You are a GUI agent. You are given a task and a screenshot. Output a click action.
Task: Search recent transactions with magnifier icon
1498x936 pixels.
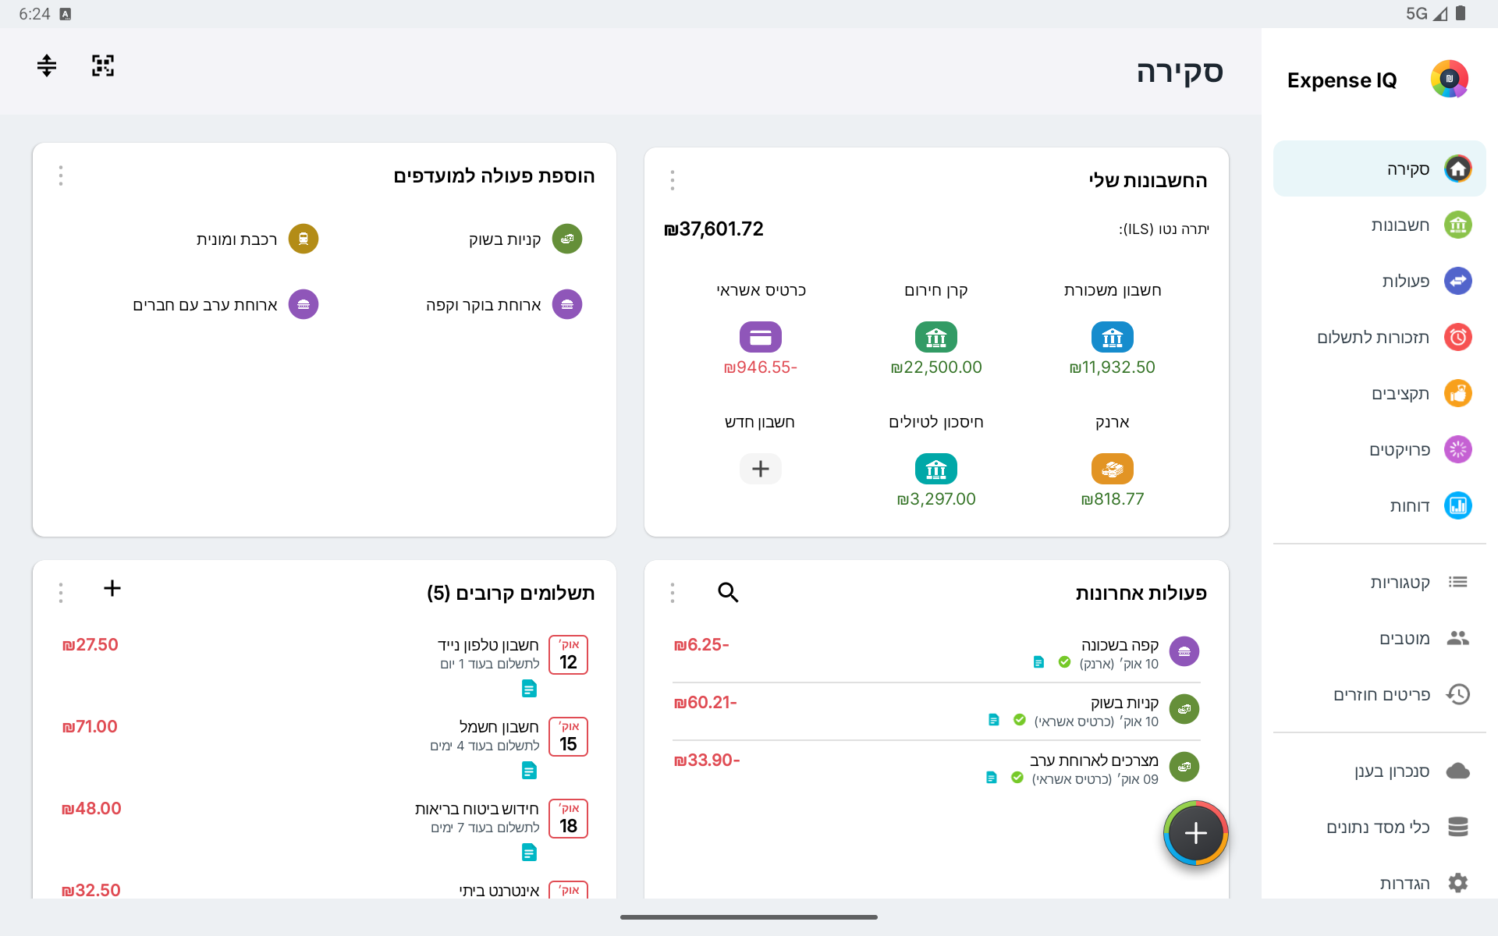(x=728, y=592)
